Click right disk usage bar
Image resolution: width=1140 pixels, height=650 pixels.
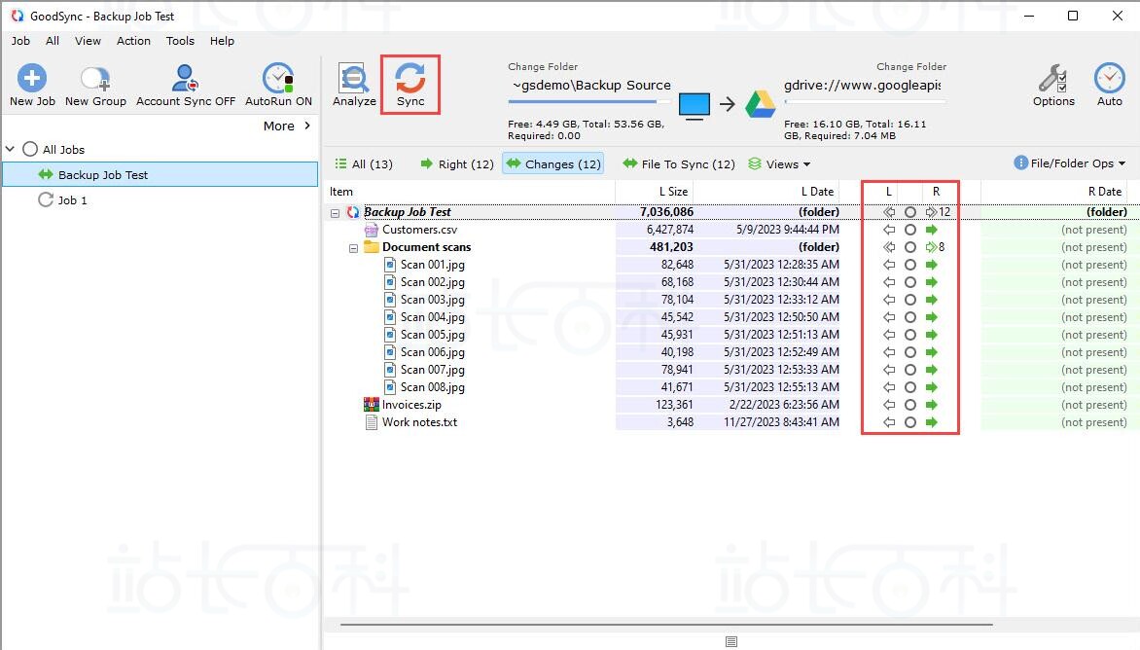pyautogui.click(x=865, y=102)
